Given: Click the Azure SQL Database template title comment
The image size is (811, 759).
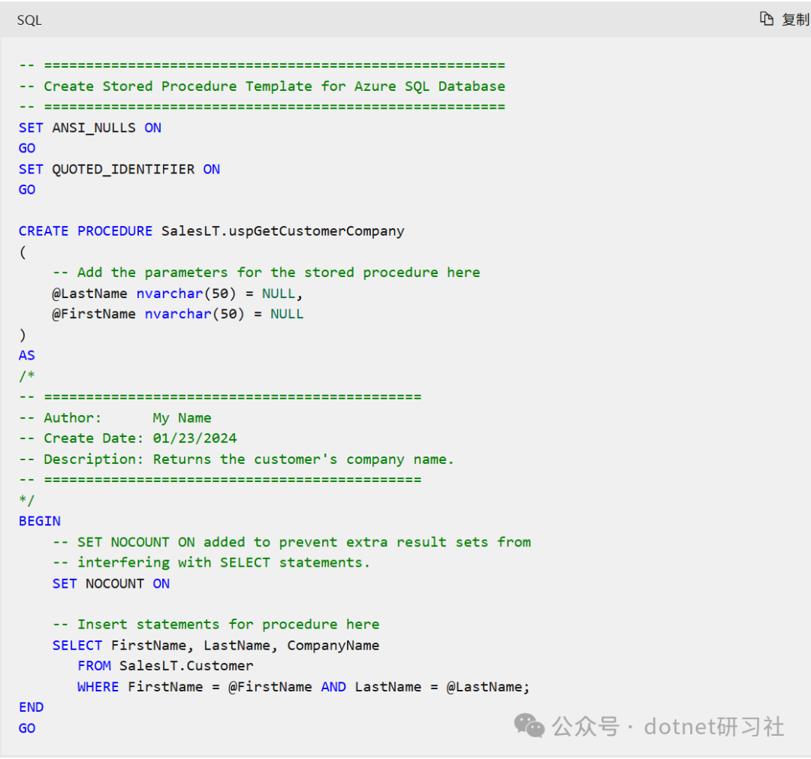Looking at the screenshot, I should (274, 86).
